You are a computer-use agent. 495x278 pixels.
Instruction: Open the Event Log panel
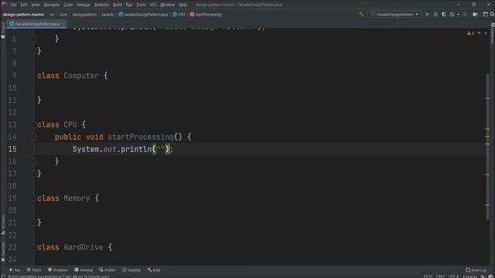point(476,270)
